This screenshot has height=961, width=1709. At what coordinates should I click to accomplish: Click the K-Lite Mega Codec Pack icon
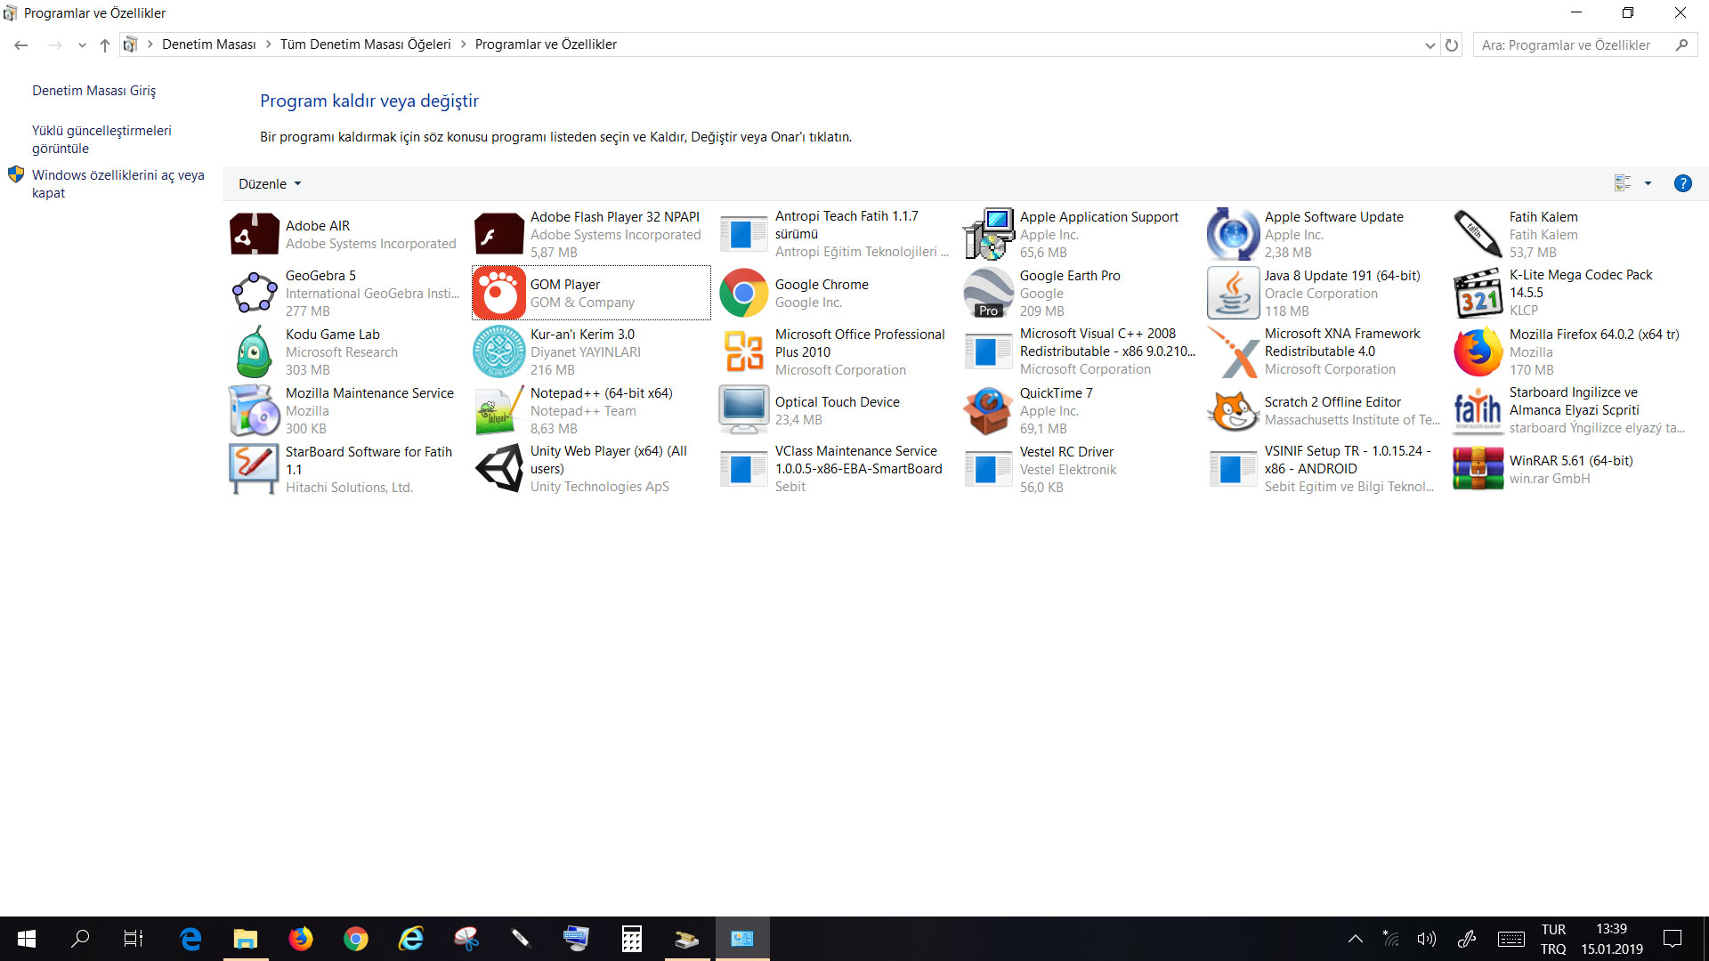pos(1478,294)
